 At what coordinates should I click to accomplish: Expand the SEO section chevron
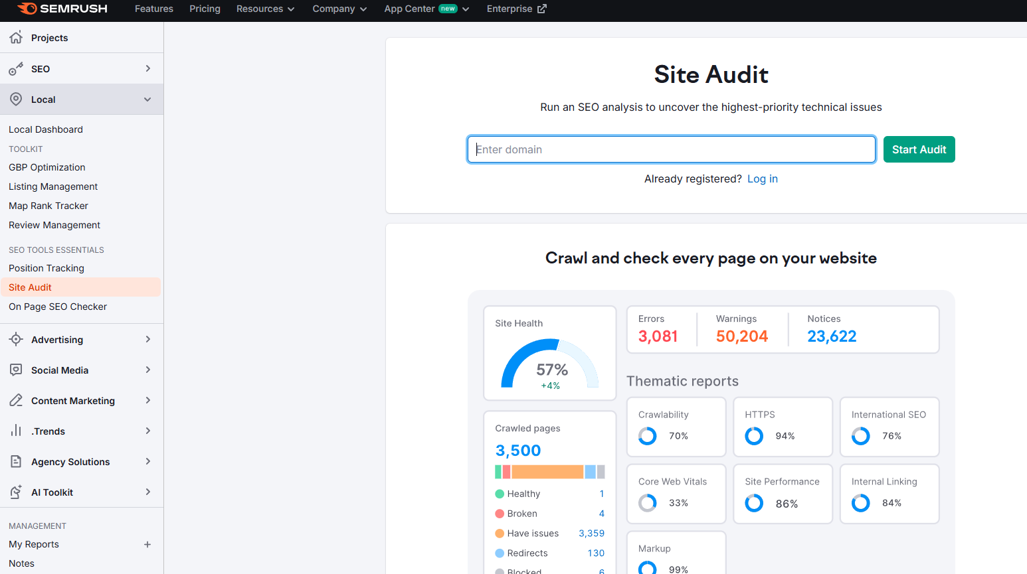[x=147, y=68]
